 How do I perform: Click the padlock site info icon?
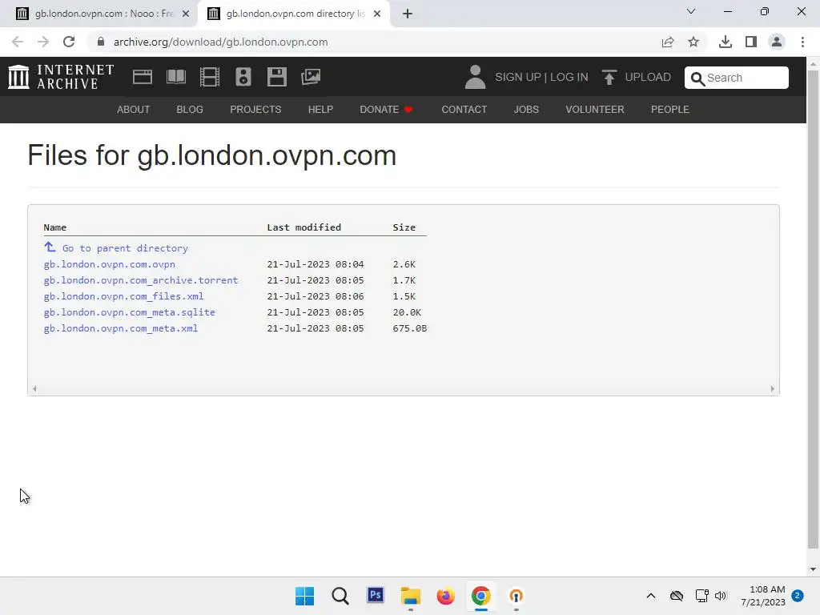pyautogui.click(x=101, y=42)
